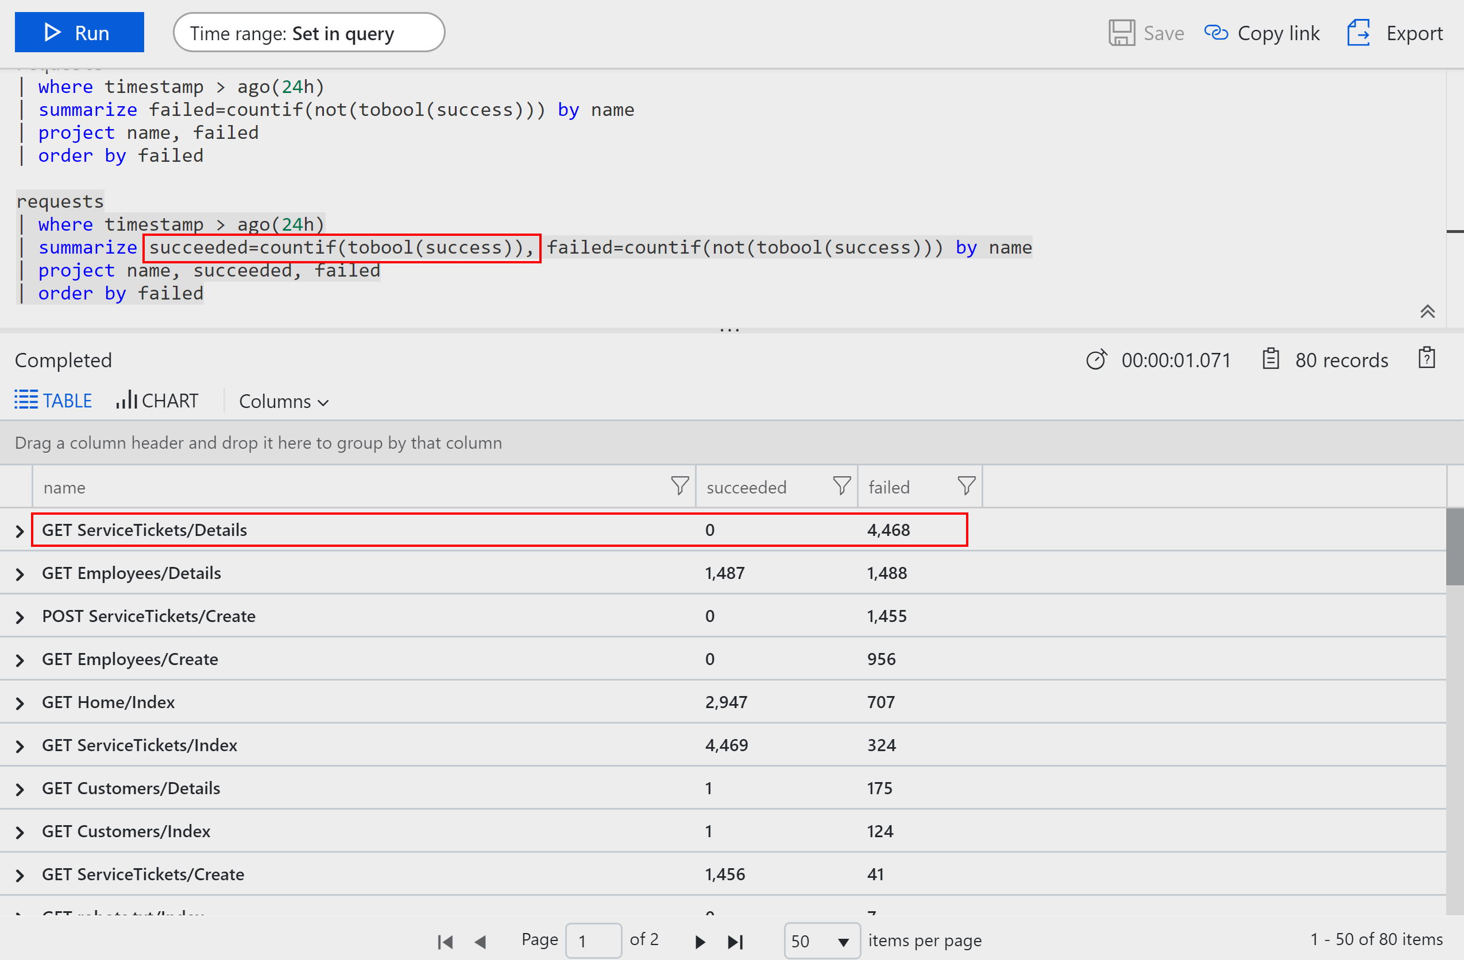Click inside the page number input field
Screen dimensions: 1464x960
coord(592,940)
